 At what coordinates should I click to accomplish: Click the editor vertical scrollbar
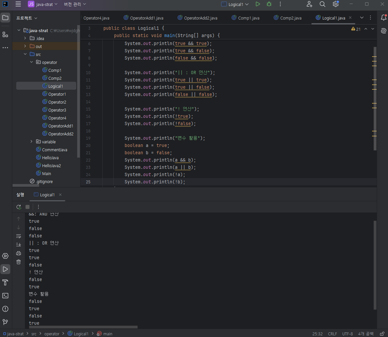pyautogui.click(x=375, y=99)
